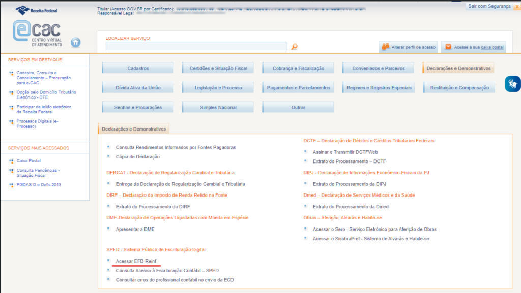Click the Declarações e Demonstrativos tab
The height and width of the screenshot is (293, 521).
[134, 129]
